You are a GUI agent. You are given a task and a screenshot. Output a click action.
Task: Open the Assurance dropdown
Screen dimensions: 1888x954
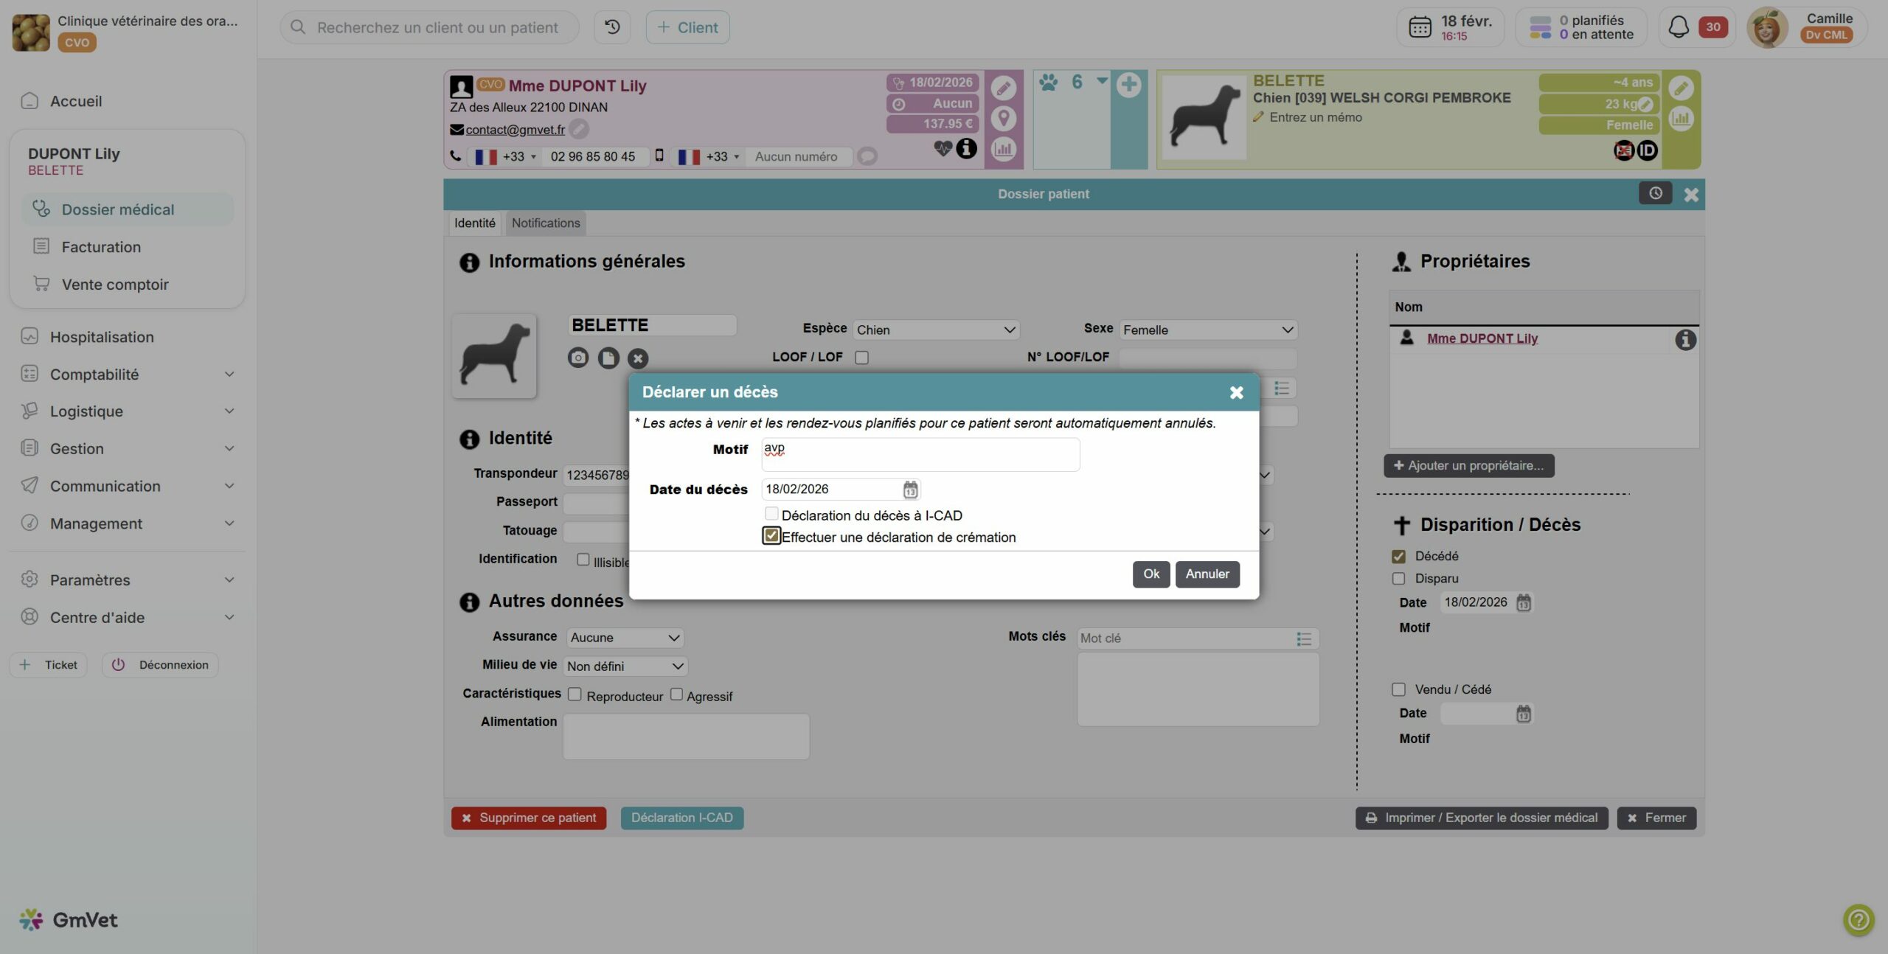pyautogui.click(x=624, y=638)
